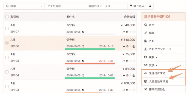This screenshot has height=93, width=187.
Task: Click the red progress bar under SP105
Action: (90, 64)
